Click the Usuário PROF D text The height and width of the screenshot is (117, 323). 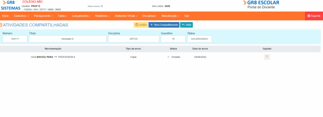tap(31, 6)
